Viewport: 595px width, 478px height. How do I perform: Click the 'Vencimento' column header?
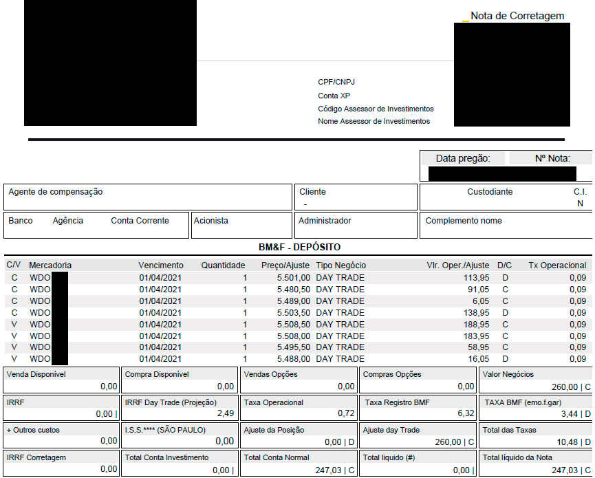(x=160, y=265)
